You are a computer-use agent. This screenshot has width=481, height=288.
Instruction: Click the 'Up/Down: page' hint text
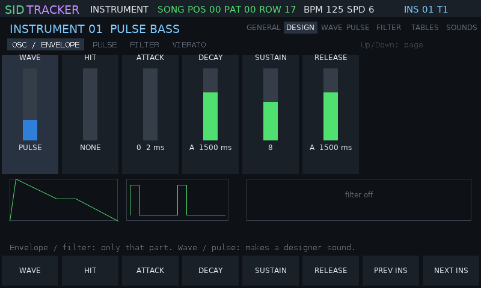pyautogui.click(x=392, y=45)
